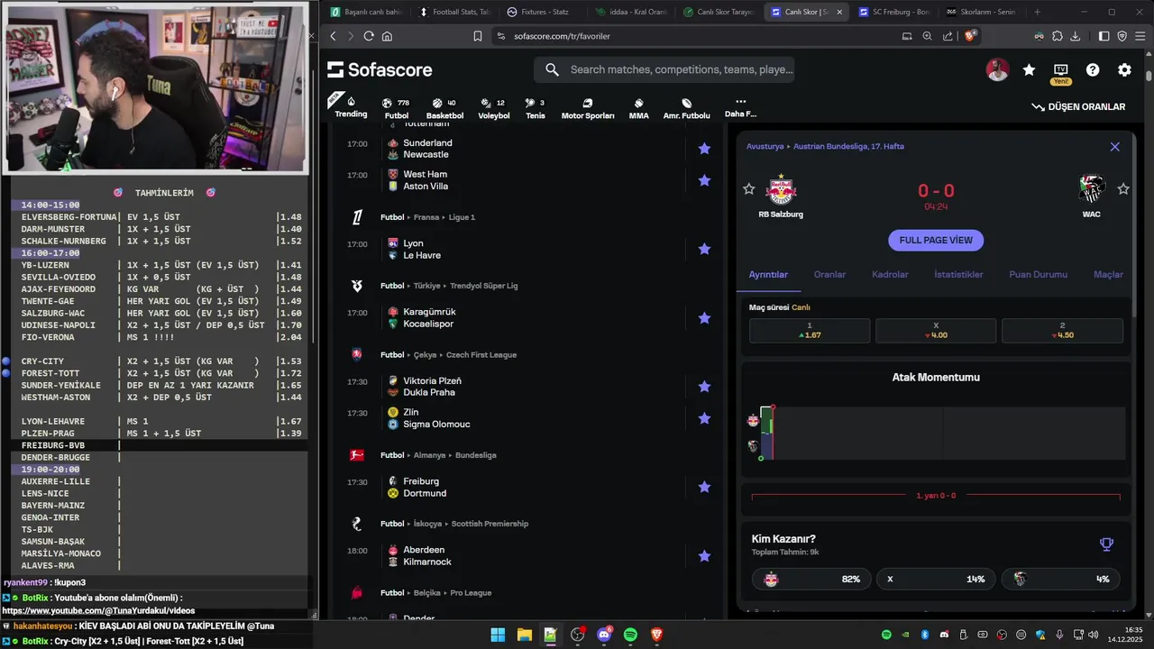1154x649 pixels.
Task: Click the Kim Kazanır trophy icon
Action: (1106, 544)
